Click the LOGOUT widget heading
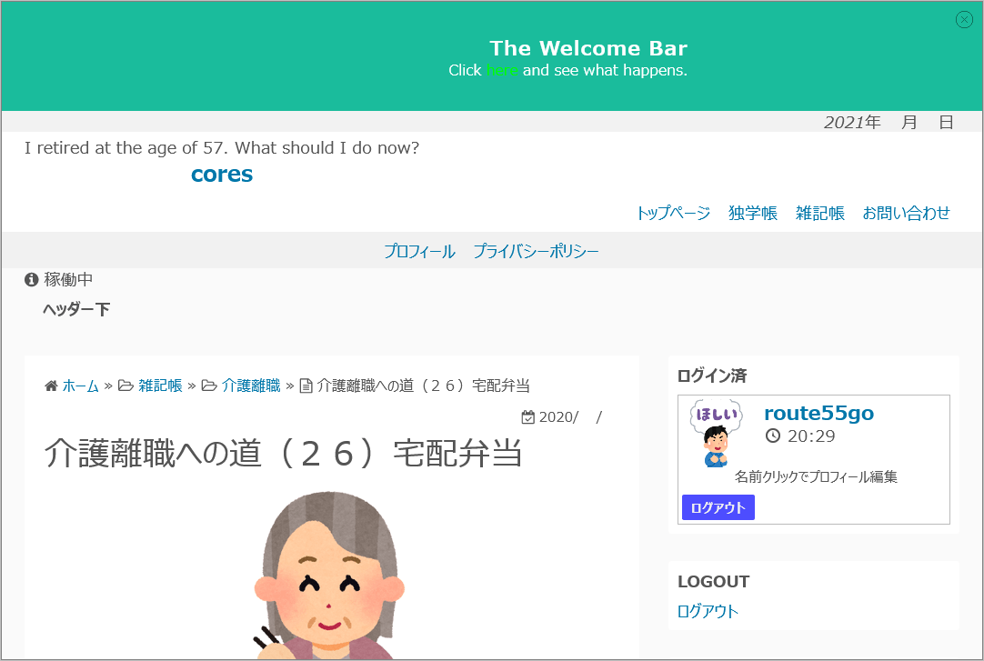984x661 pixels. (x=713, y=582)
